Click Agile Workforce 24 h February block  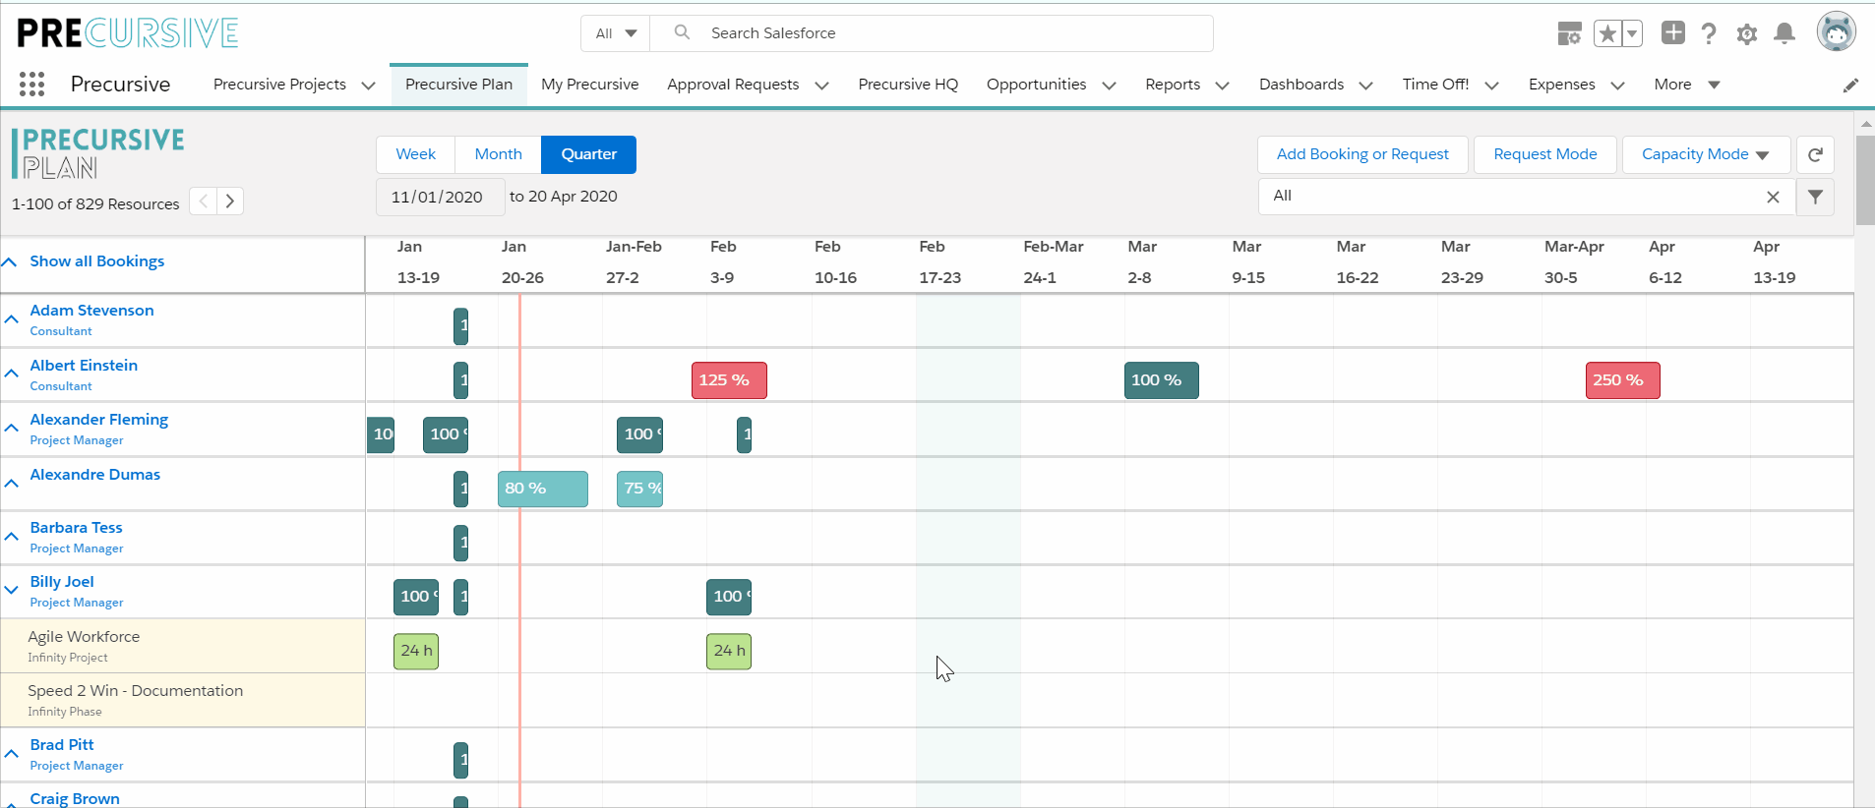click(729, 651)
